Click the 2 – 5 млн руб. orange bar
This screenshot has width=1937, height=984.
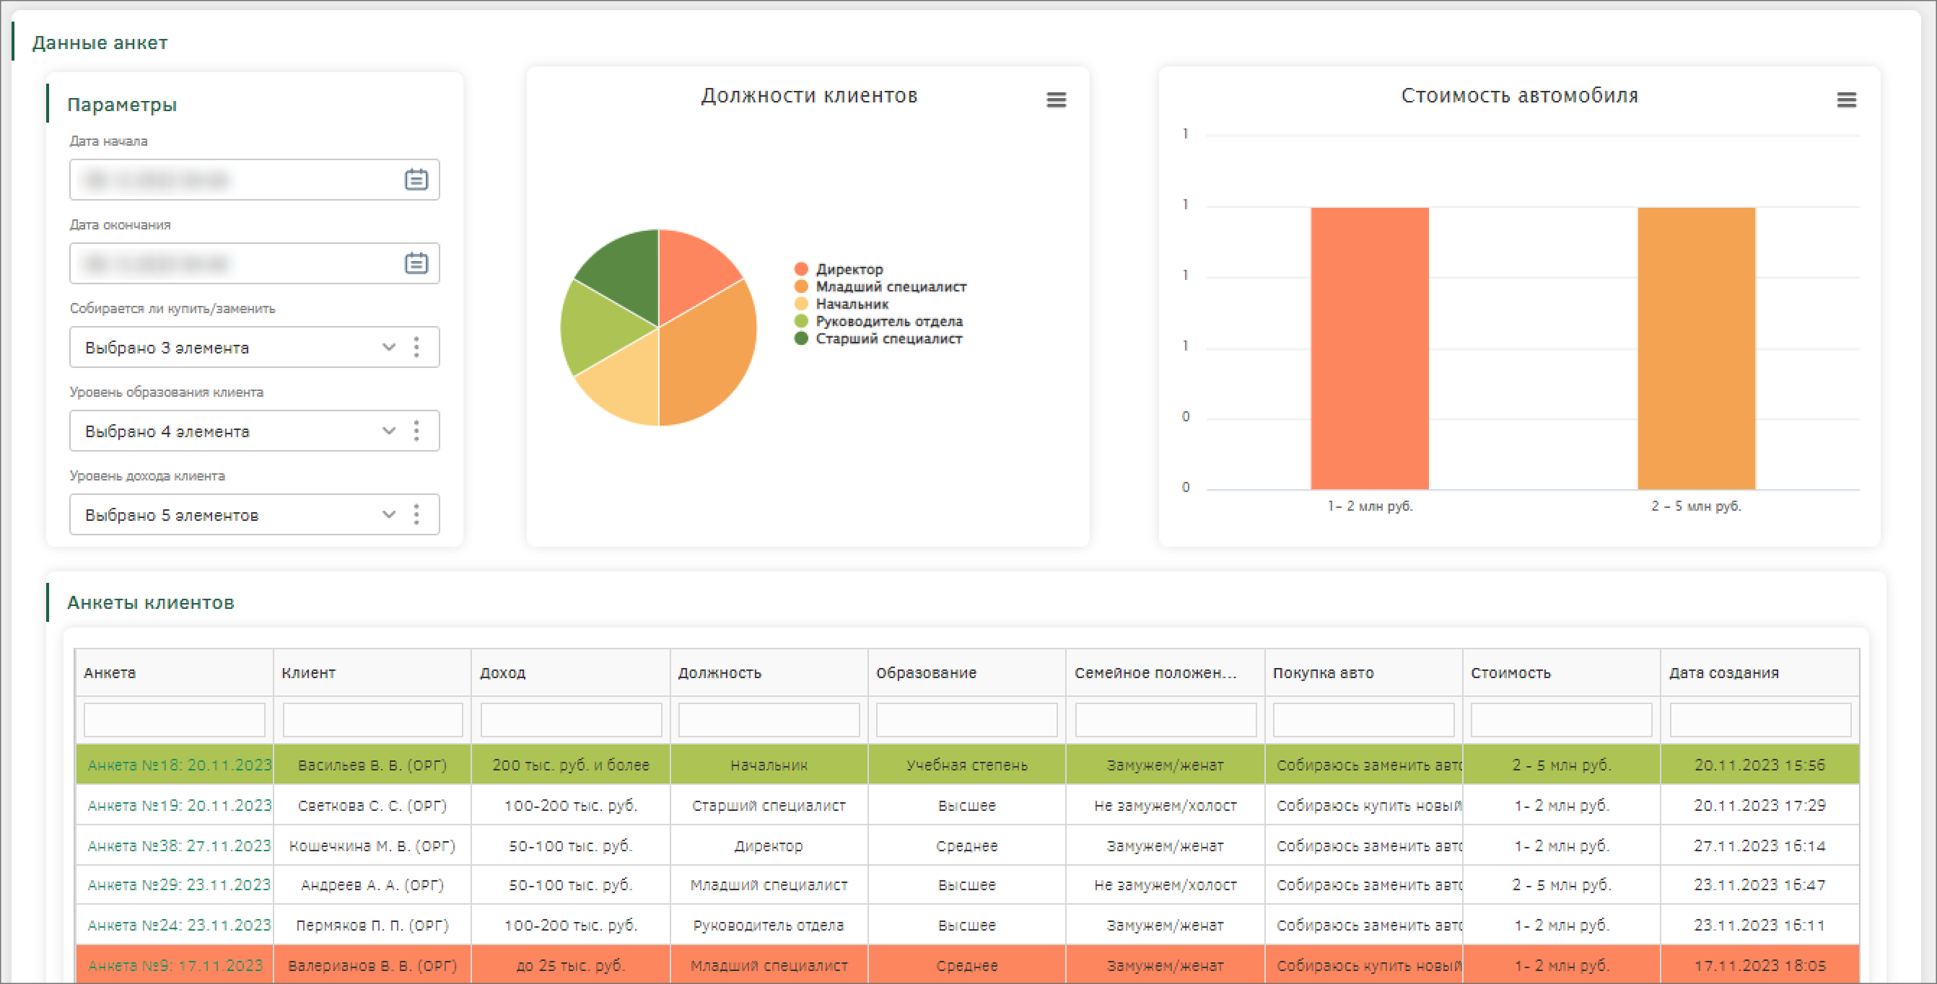pos(1696,348)
